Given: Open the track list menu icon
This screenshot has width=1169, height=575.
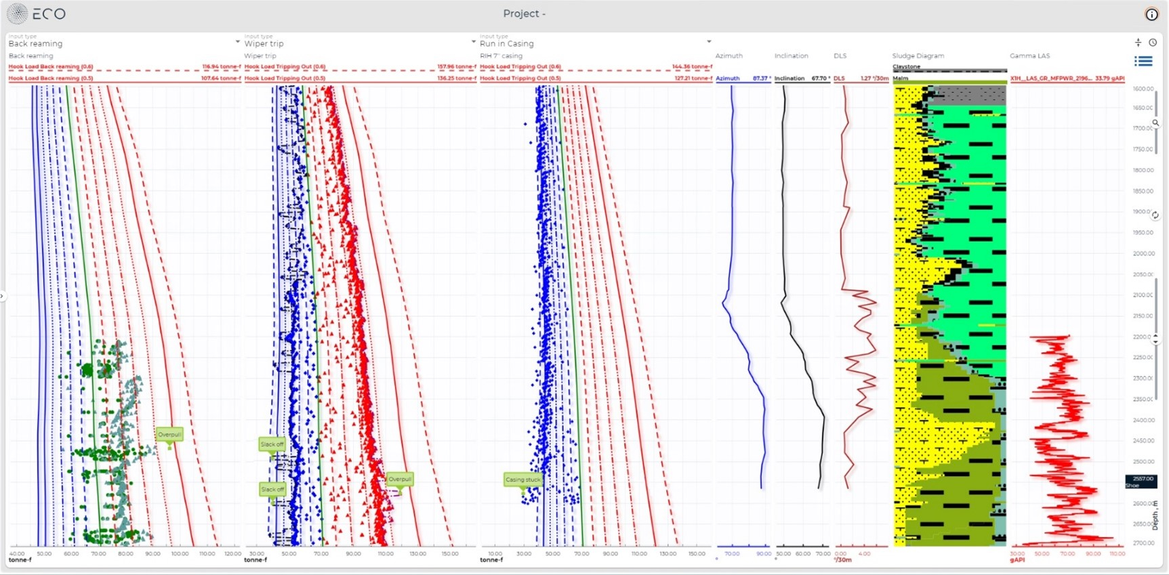Looking at the screenshot, I should point(1143,62).
